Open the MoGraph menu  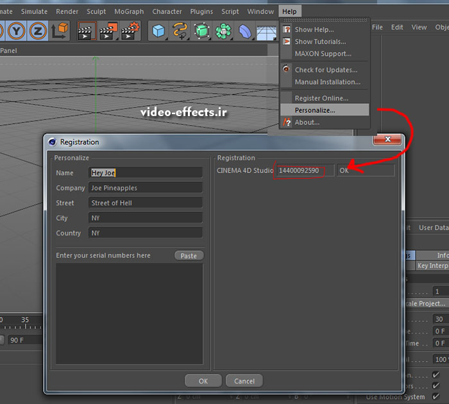coord(129,12)
